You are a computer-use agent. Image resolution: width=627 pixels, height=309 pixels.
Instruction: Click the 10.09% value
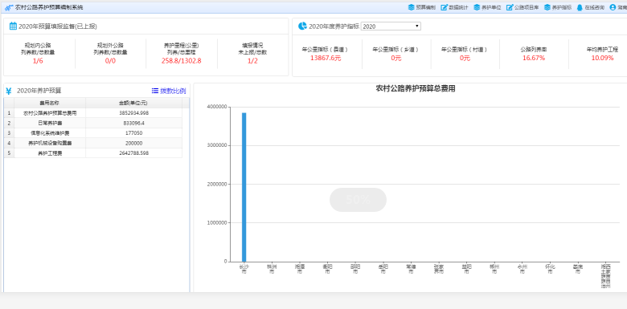(x=602, y=58)
